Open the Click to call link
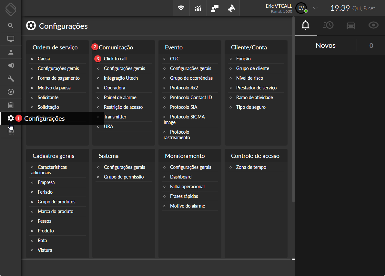The width and height of the screenshot is (385, 276). 115,59
